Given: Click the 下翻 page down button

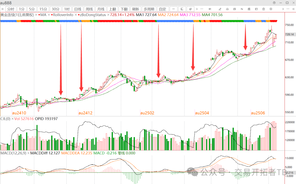Looking at the screenshot, I should tap(124, 9).
